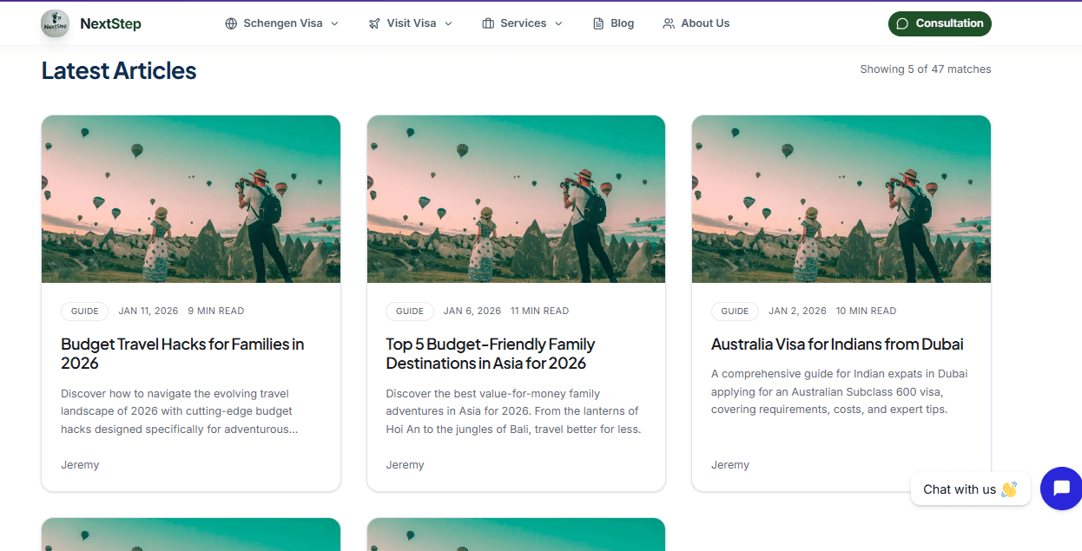
Task: Click the briefcase icon beside Services
Action: [488, 23]
